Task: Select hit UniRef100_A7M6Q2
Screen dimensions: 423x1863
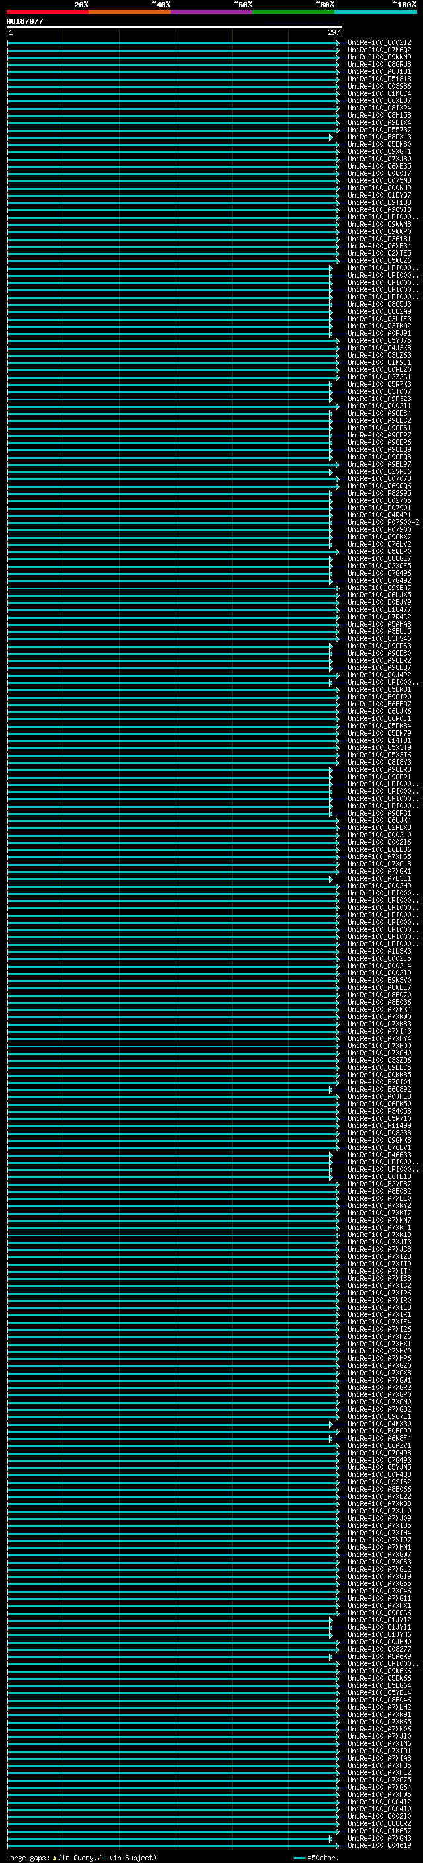Action: (379, 50)
